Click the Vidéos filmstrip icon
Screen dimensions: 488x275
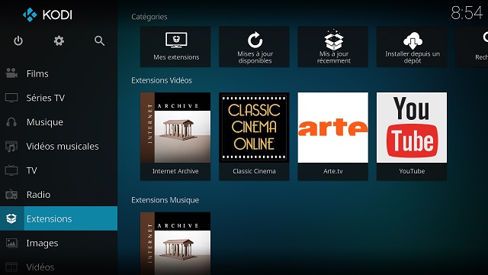click(11, 267)
